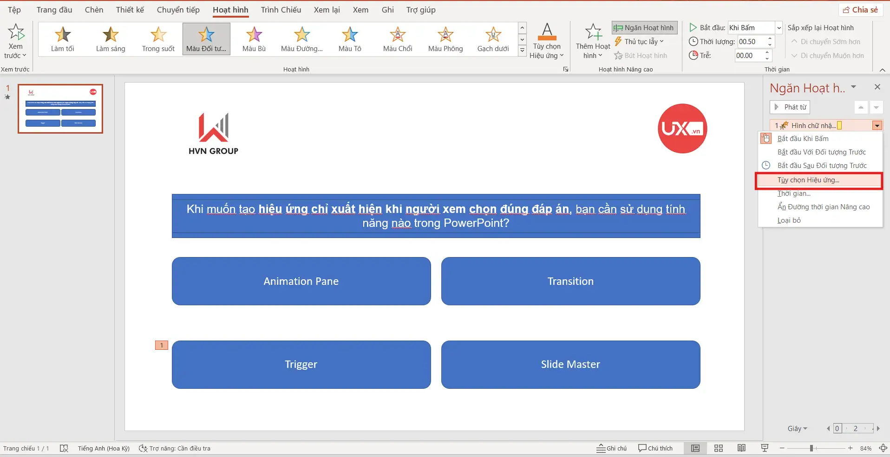Image resolution: width=890 pixels, height=457 pixels.
Task: Open the Chuyển tiếp ribbon tab
Action: point(178,10)
